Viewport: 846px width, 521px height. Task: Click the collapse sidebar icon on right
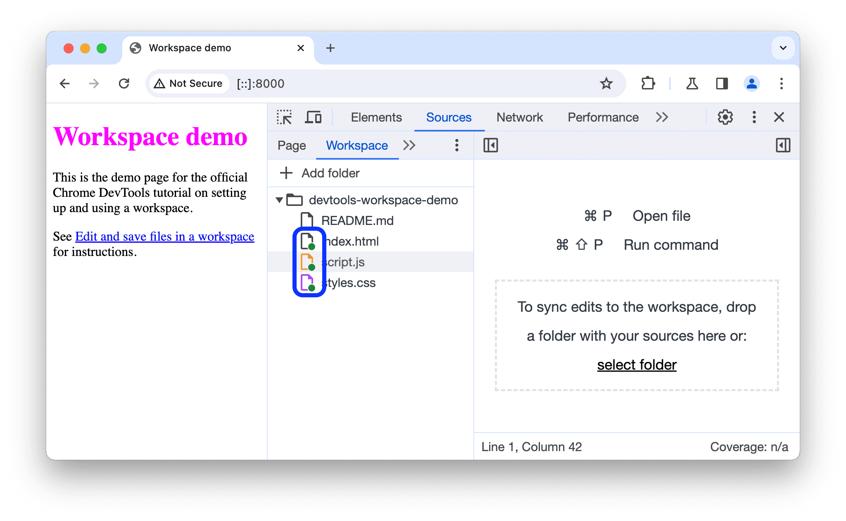point(783,146)
